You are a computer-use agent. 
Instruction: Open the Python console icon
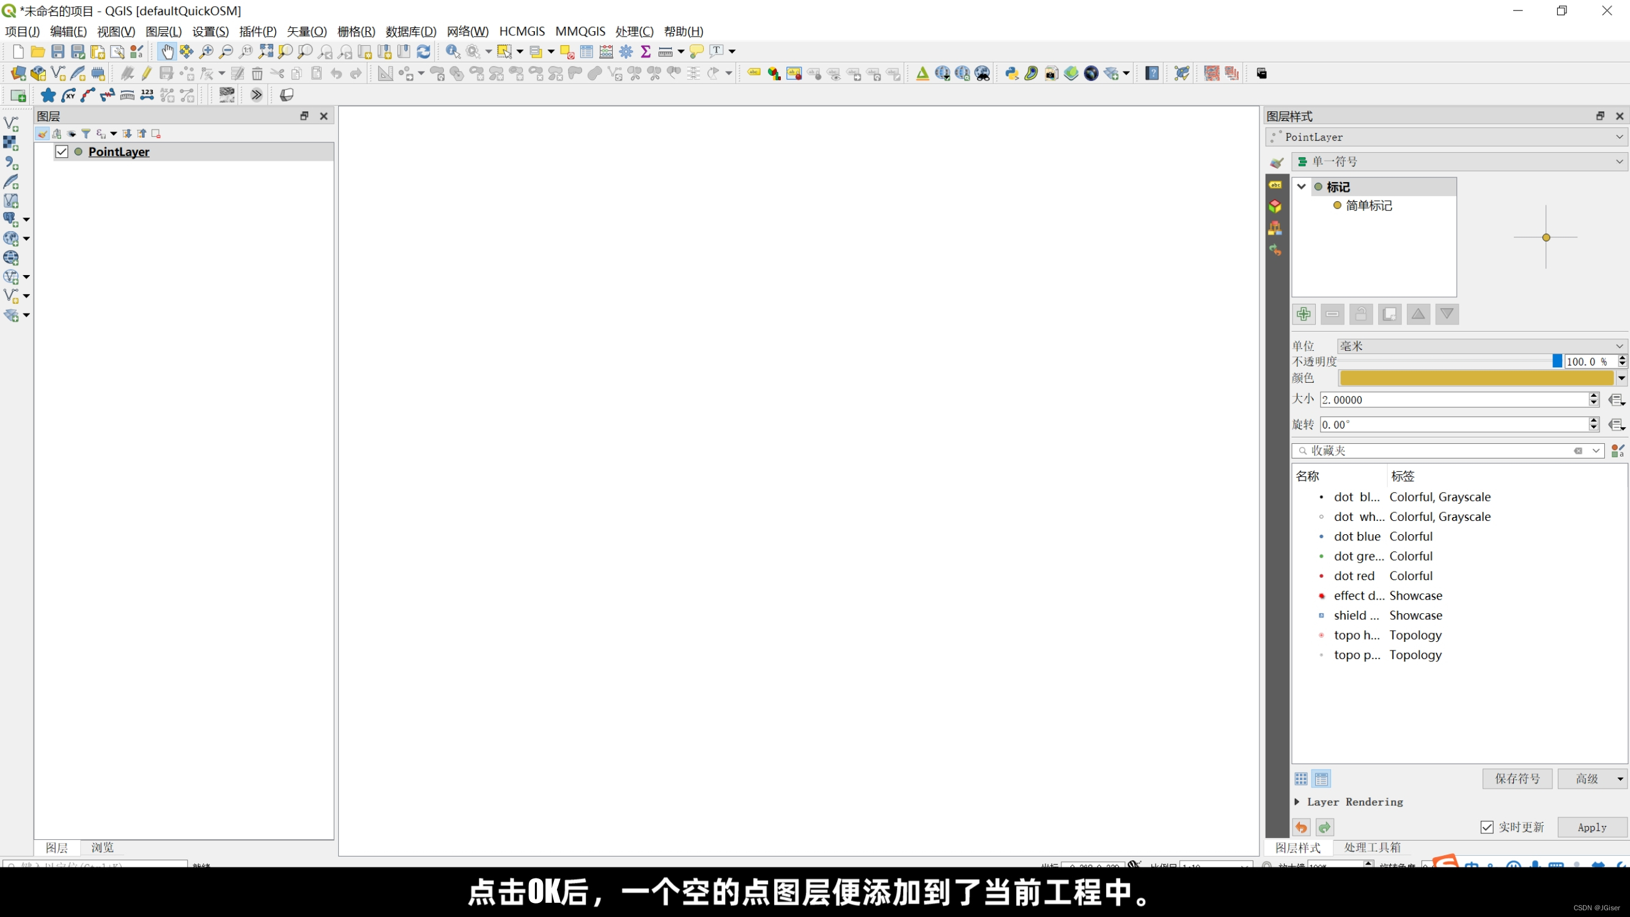pos(1012,73)
